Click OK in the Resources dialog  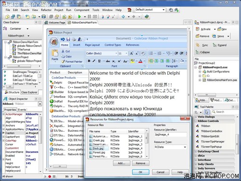140,172
